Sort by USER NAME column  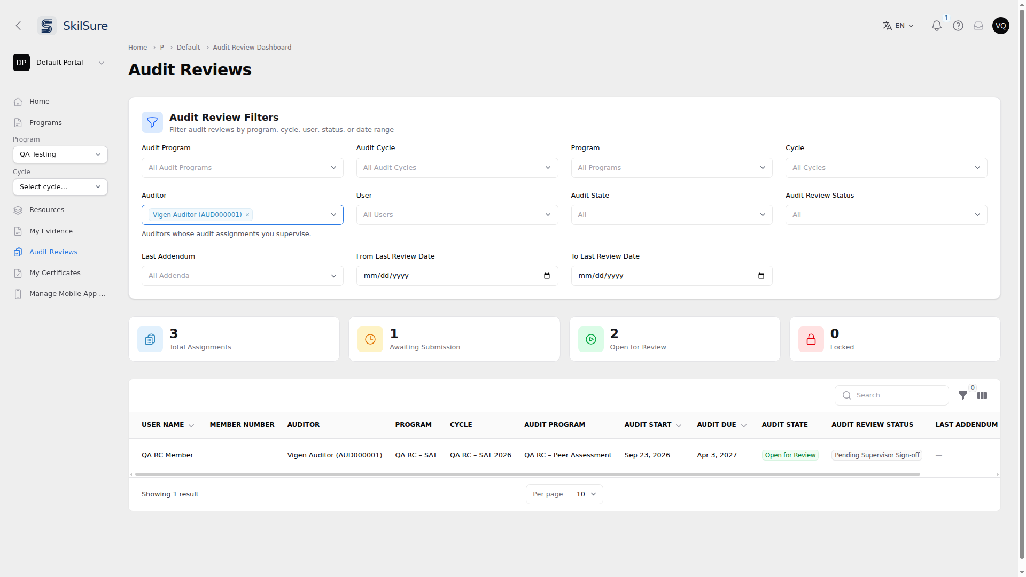(168, 425)
